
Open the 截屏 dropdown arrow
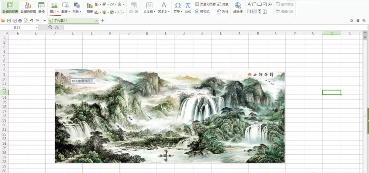click(69, 11)
